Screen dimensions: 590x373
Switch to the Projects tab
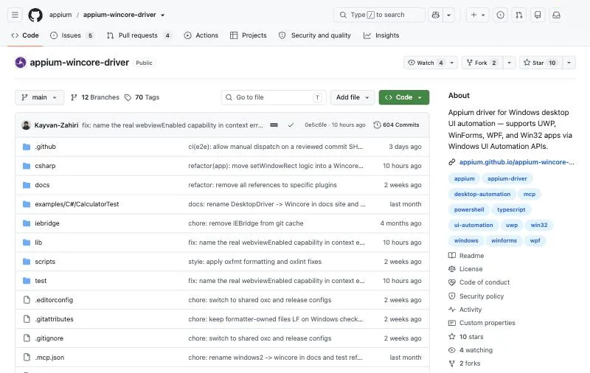(x=249, y=35)
